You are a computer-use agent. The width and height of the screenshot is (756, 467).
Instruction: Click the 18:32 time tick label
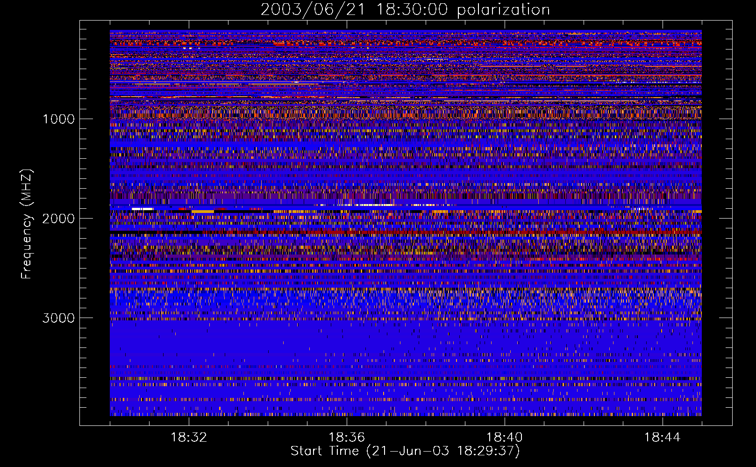[x=189, y=438]
